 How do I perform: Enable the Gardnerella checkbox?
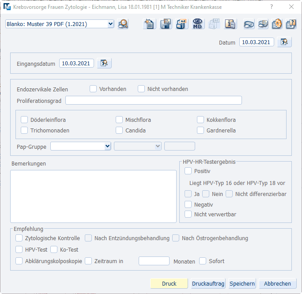pos(200,130)
